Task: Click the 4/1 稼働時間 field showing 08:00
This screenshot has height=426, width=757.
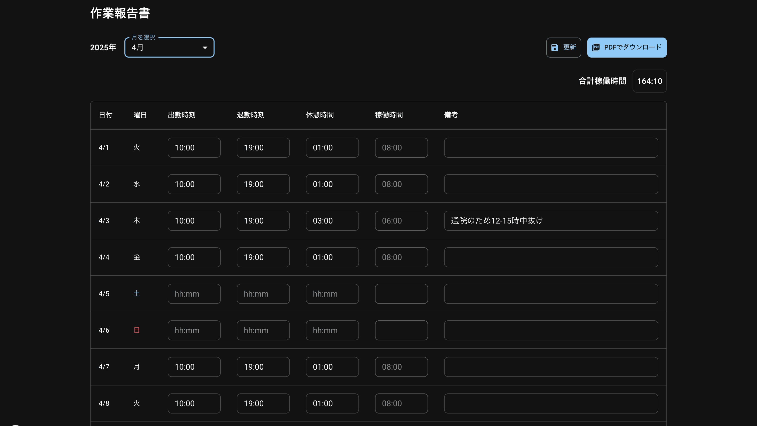Action: [401, 148]
